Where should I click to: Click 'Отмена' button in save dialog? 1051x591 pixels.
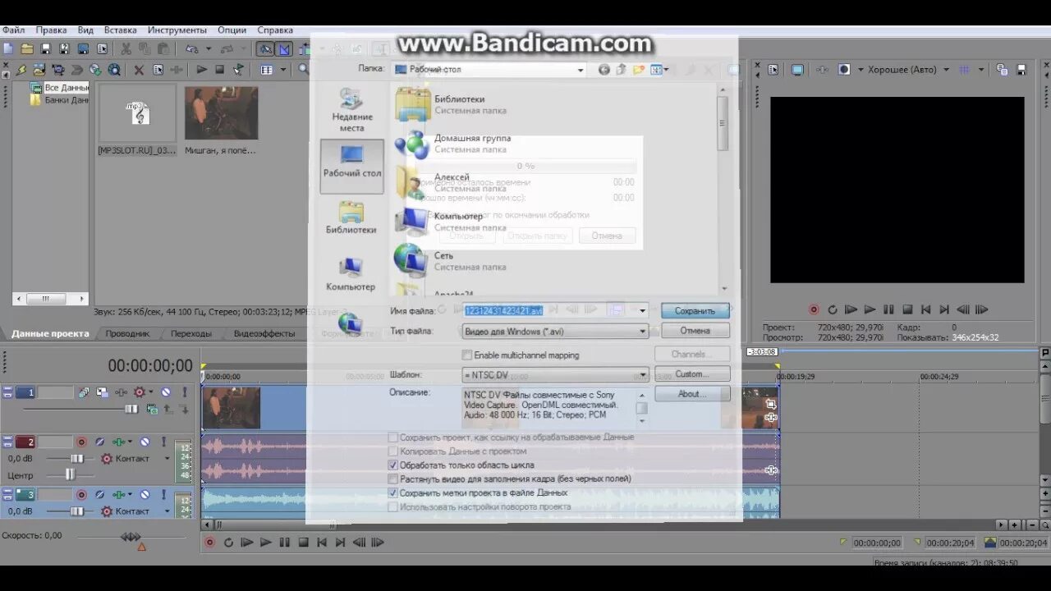695,331
